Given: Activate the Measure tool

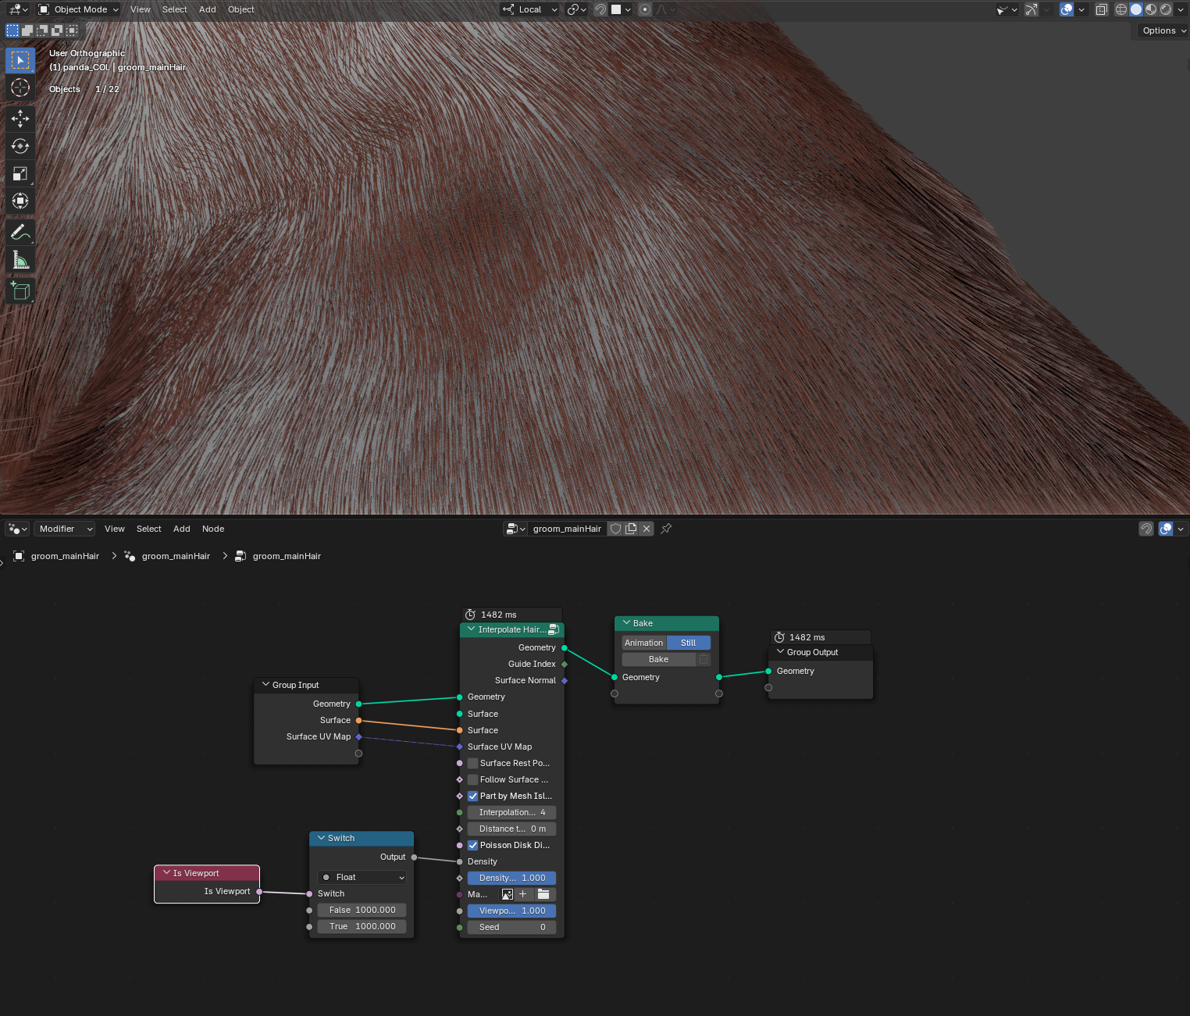Looking at the screenshot, I should coord(20,259).
